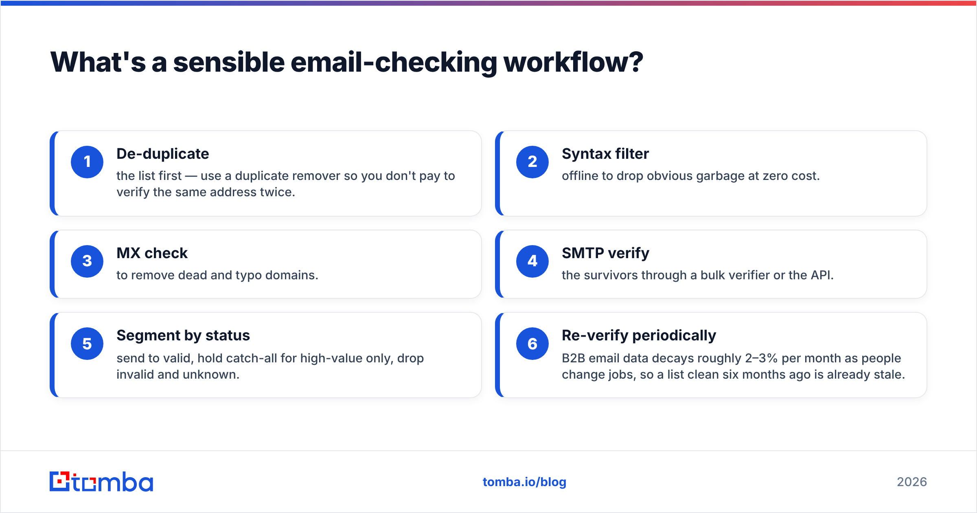Click text 'to remove dead and typo domains.'
Image resolution: width=977 pixels, height=513 pixels.
(217, 275)
